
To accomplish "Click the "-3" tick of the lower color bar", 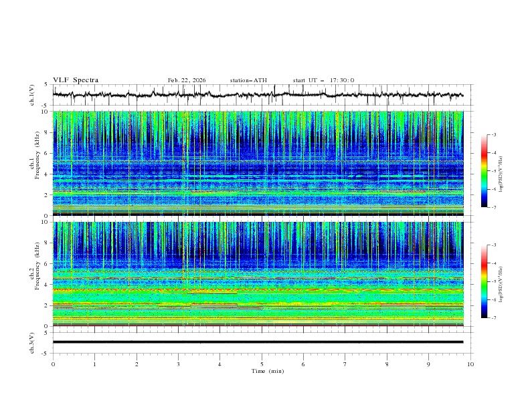I will (x=493, y=245).
